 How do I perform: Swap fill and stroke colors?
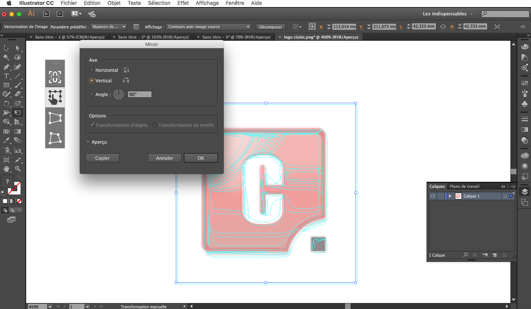tap(19, 177)
